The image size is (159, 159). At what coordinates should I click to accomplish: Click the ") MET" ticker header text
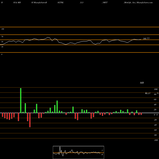(x=105, y=3)
